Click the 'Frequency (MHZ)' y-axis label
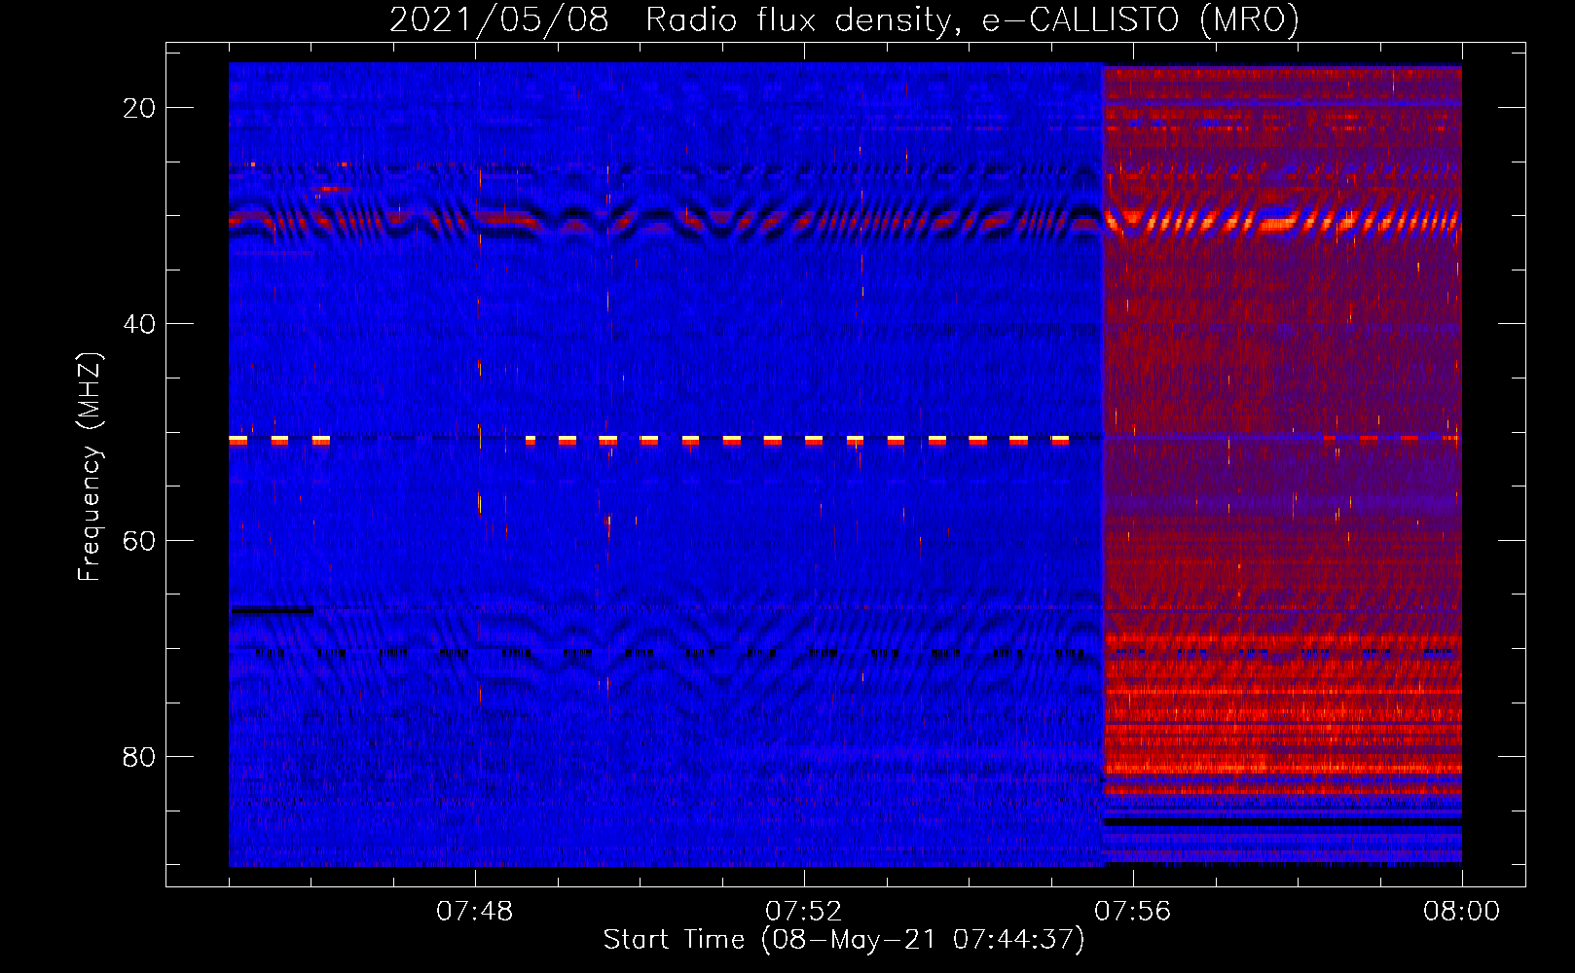This screenshot has width=1575, height=973. (90, 467)
